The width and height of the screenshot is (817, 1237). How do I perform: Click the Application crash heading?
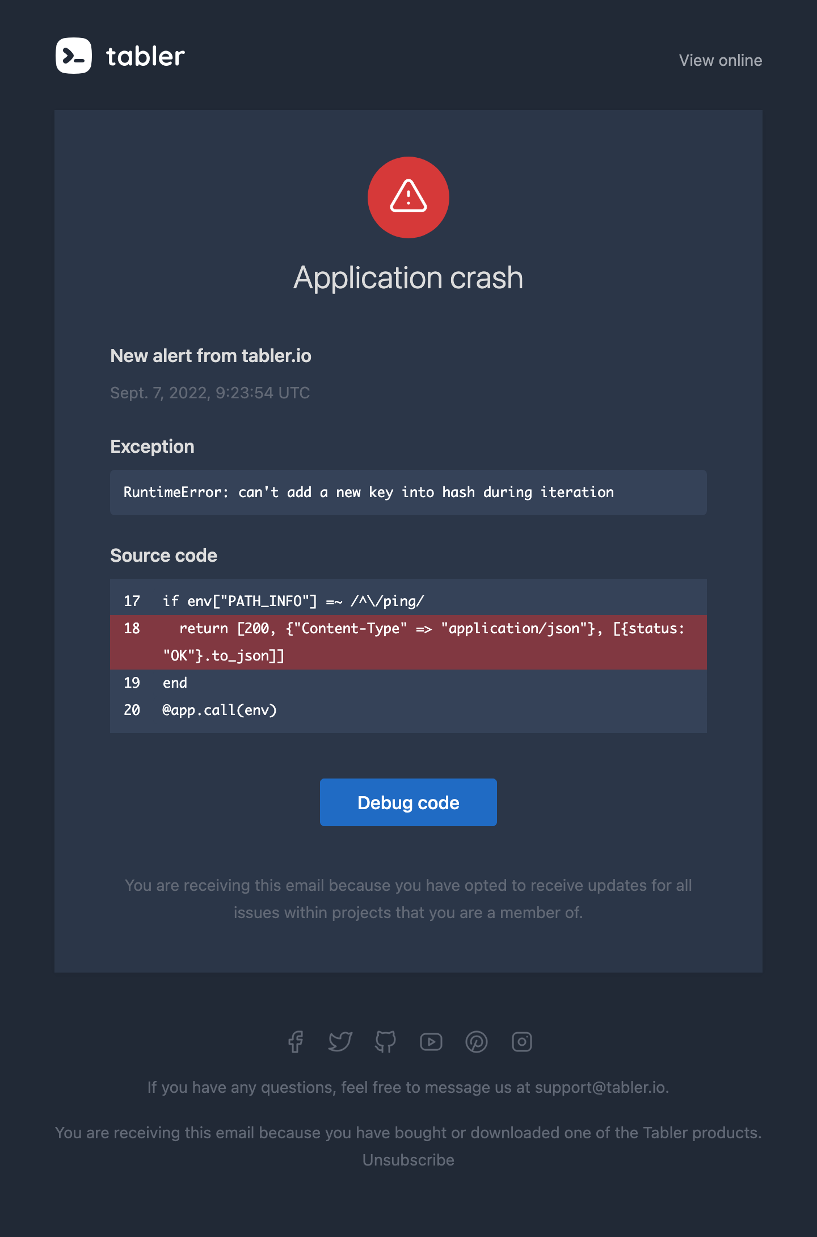point(408,277)
